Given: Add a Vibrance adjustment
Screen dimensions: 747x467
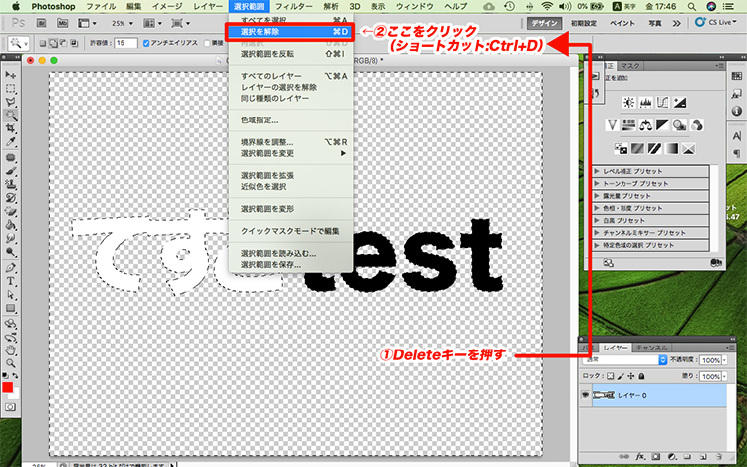Looking at the screenshot, I should click(613, 125).
